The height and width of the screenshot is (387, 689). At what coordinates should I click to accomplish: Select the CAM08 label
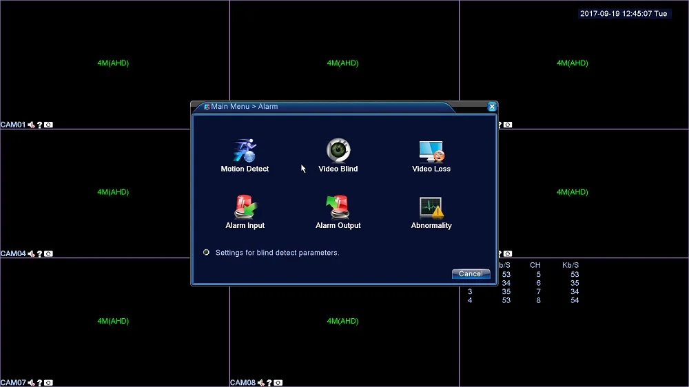pos(243,383)
